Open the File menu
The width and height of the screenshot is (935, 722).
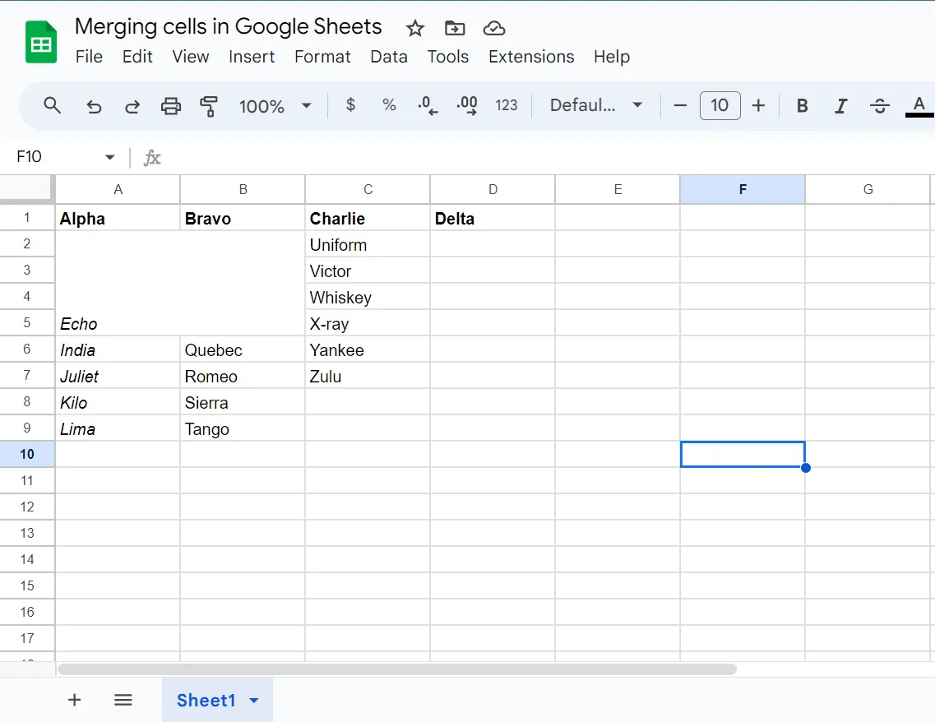[x=89, y=57]
